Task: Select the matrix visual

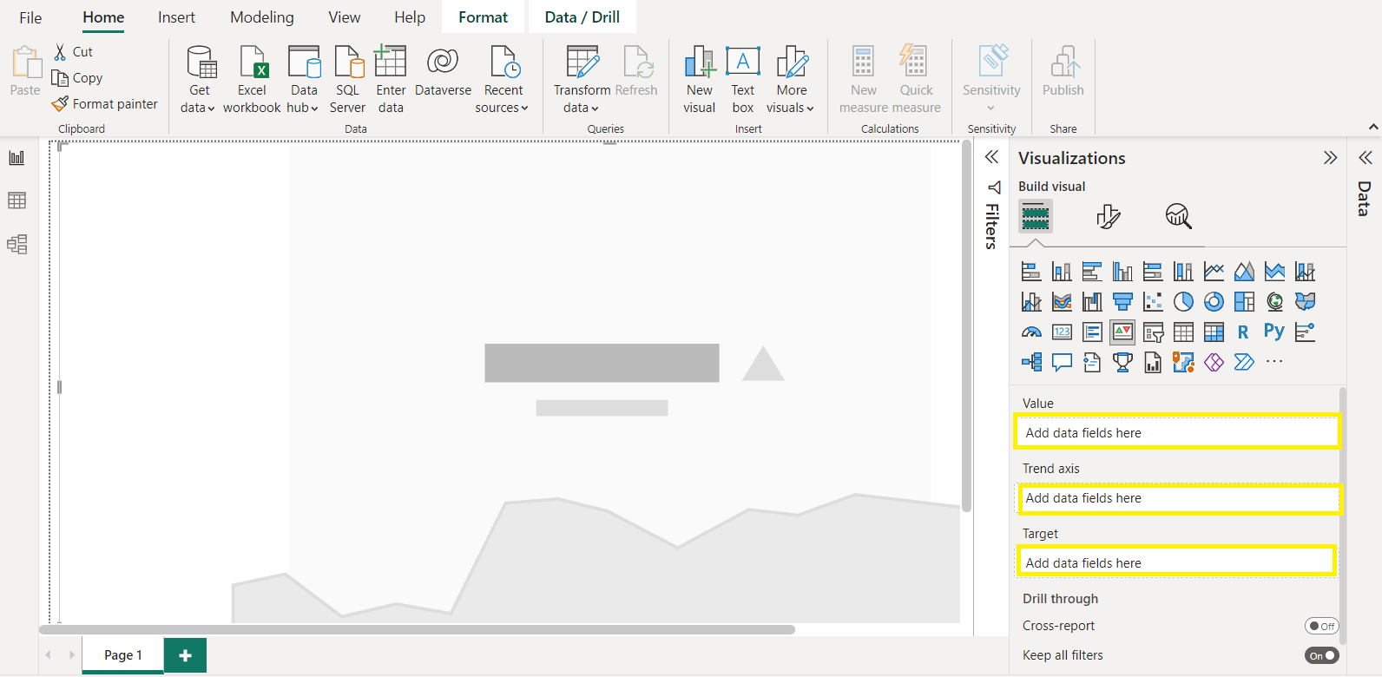Action: click(x=1214, y=332)
